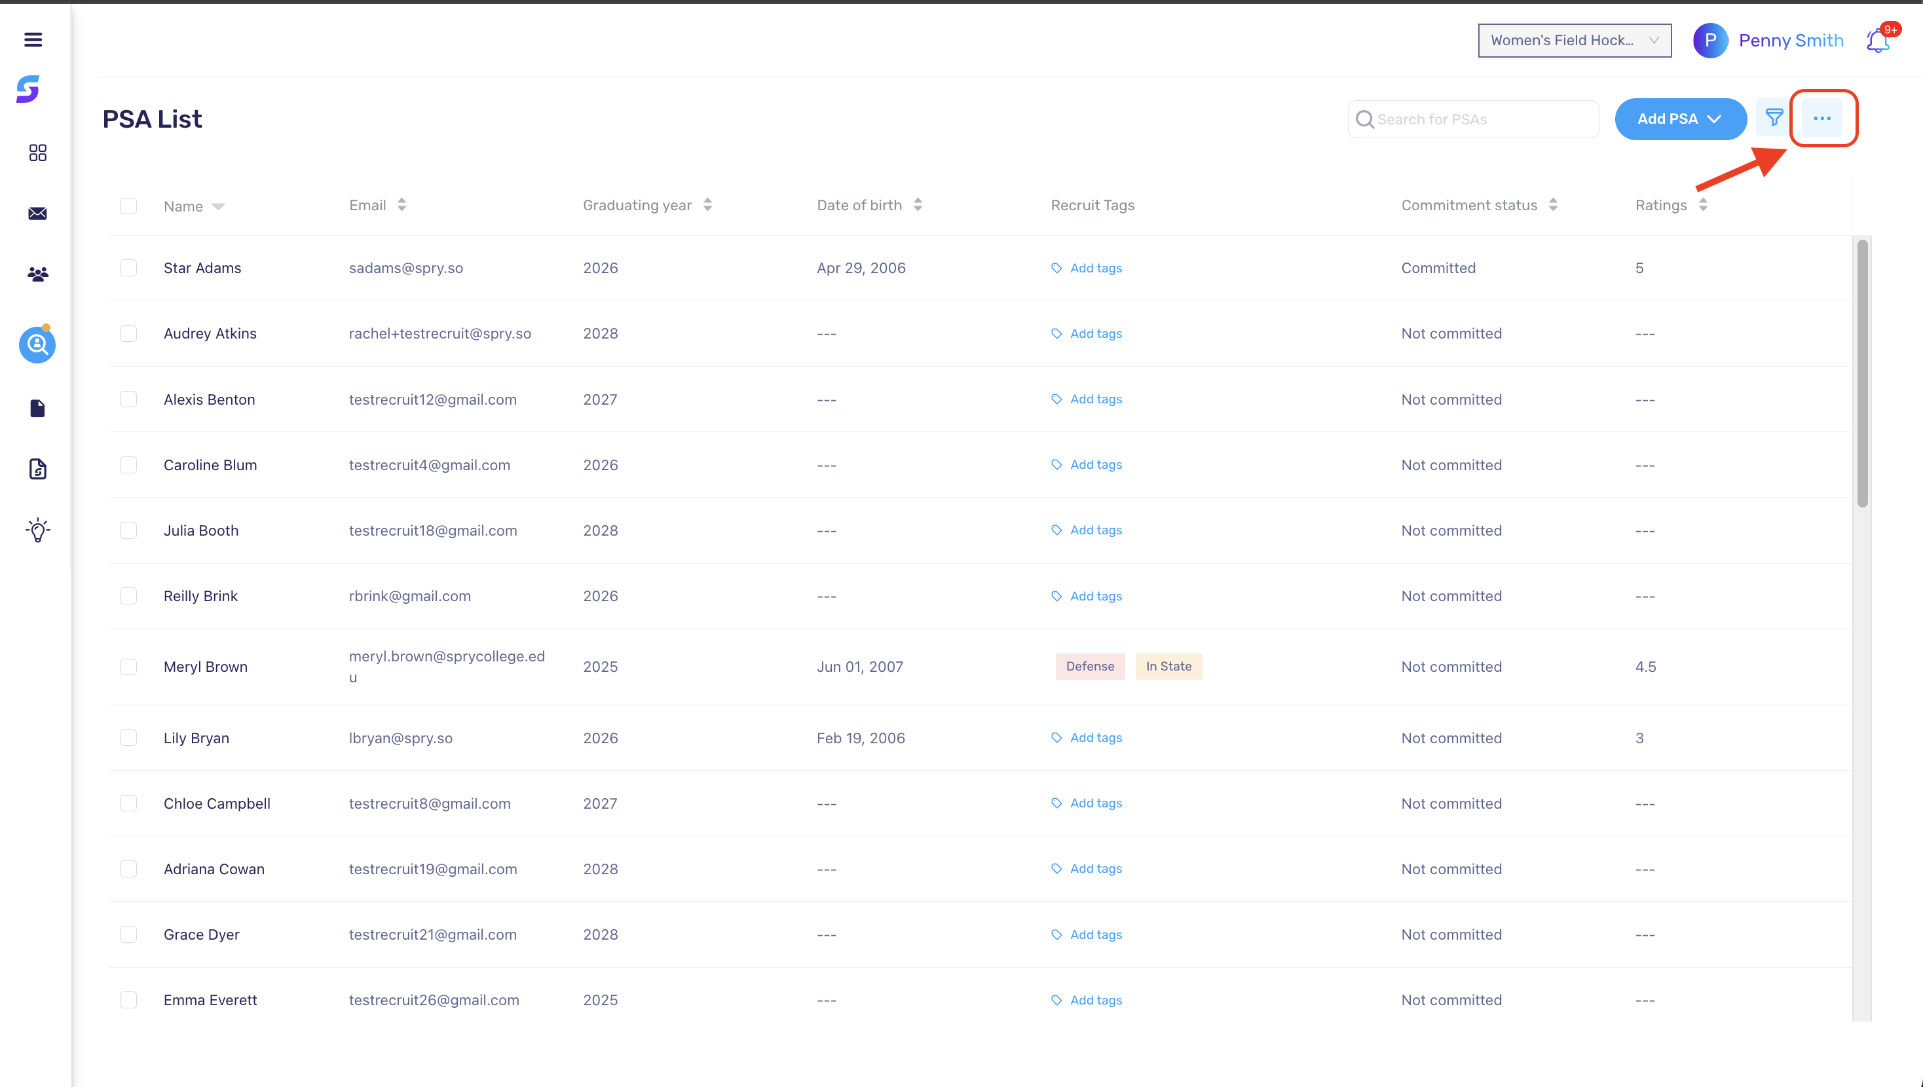The height and width of the screenshot is (1087, 1923).
Task: Sort by Email column arrows
Action: coord(401,204)
